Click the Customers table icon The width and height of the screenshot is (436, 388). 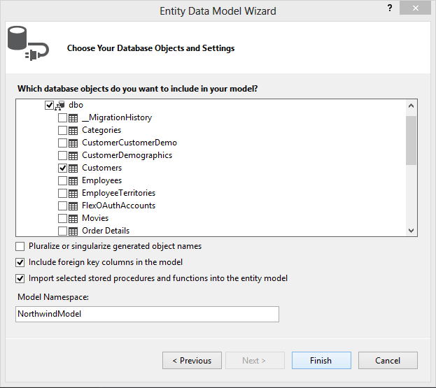(73, 168)
